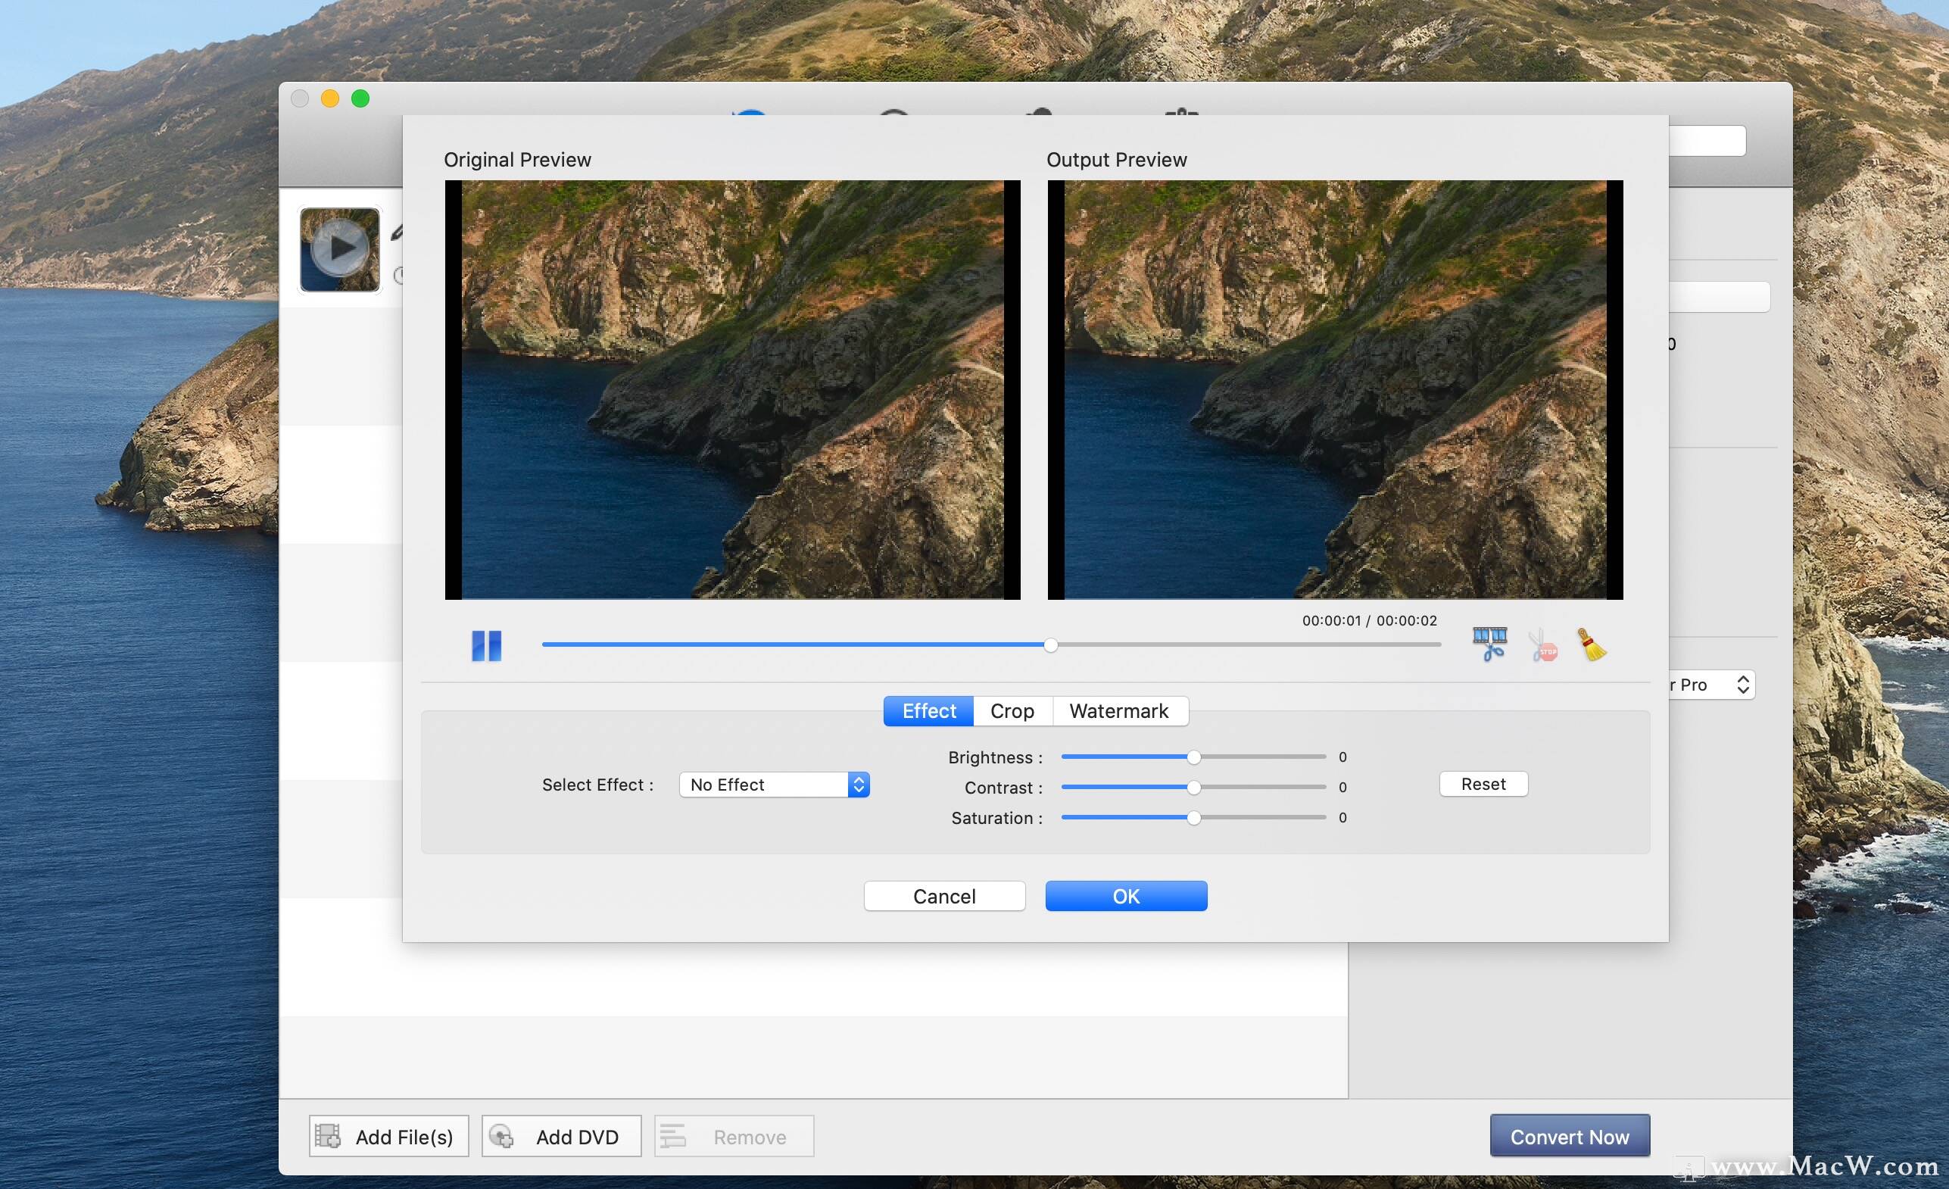Switch to the Crop tab
Image resolution: width=1949 pixels, height=1189 pixels.
(1012, 710)
